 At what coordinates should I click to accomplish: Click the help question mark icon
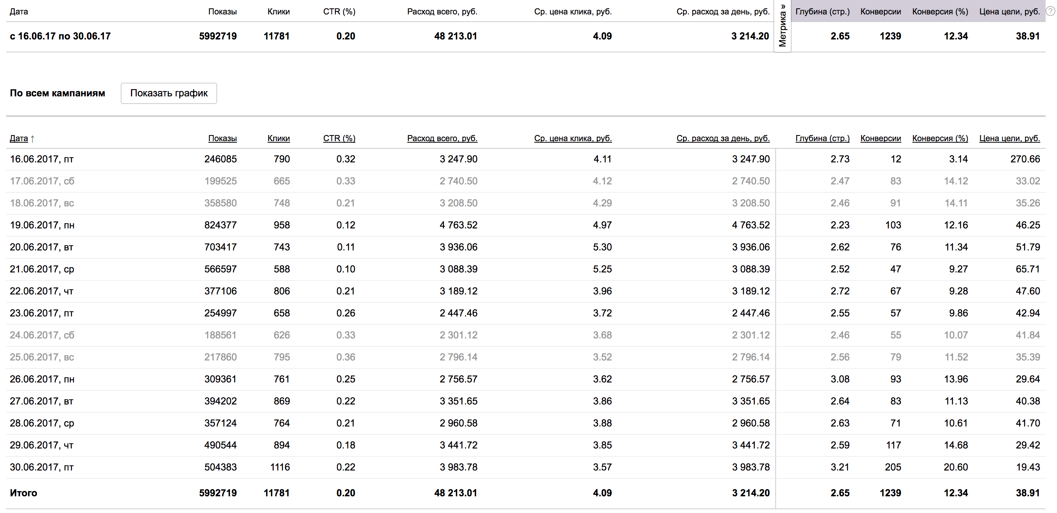click(x=1051, y=11)
